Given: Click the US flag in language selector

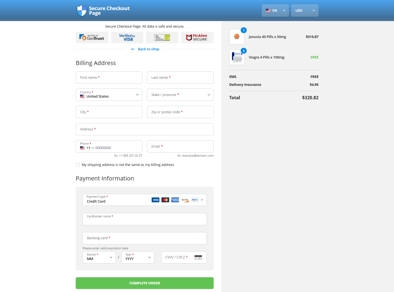Looking at the screenshot, I should click(x=268, y=11).
